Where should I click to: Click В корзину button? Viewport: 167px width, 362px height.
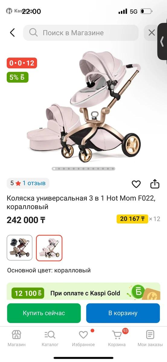123,313
